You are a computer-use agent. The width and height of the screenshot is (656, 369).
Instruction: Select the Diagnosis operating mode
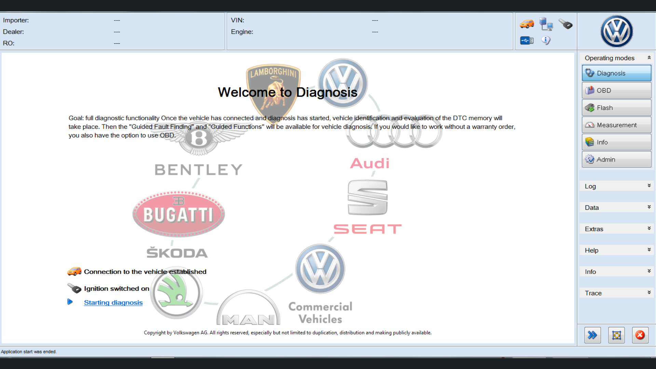617,73
